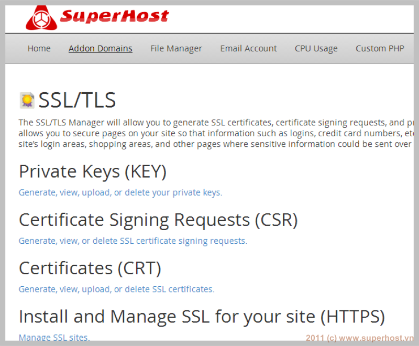
Task: Click the Certificates (CRT) heading
Action: tap(90, 268)
